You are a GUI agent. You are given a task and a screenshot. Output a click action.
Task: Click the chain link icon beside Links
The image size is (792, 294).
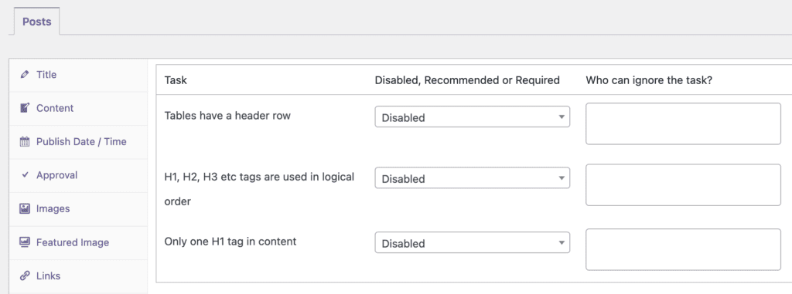coord(24,275)
